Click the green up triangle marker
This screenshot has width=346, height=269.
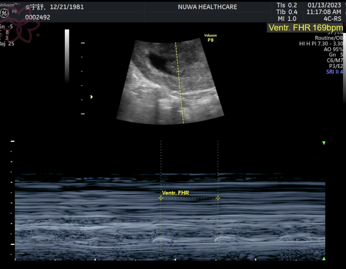(x=324, y=259)
